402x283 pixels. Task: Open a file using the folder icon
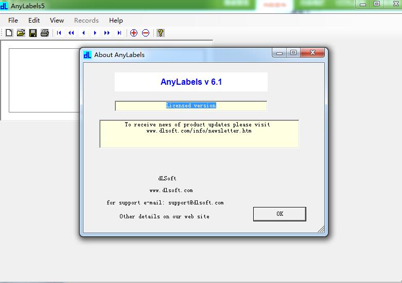pos(21,33)
